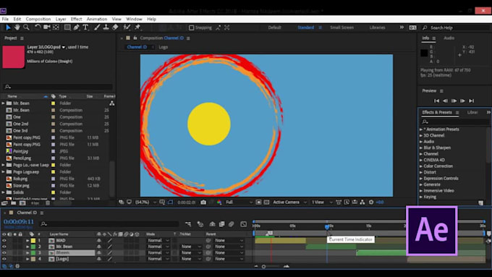Viewport: 492px width, 277px height.
Task: Open the Composition menu
Action: point(38,19)
